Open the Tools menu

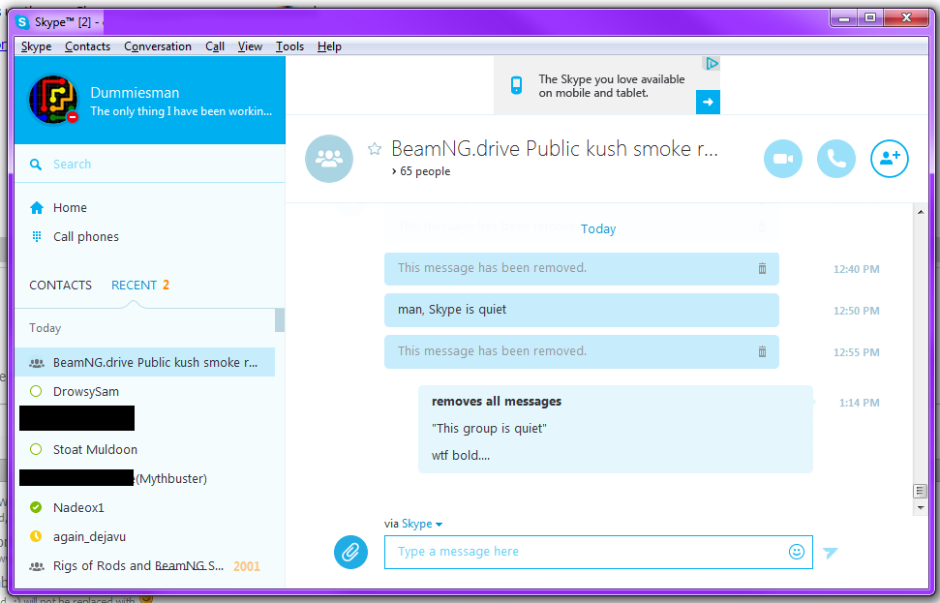(289, 46)
